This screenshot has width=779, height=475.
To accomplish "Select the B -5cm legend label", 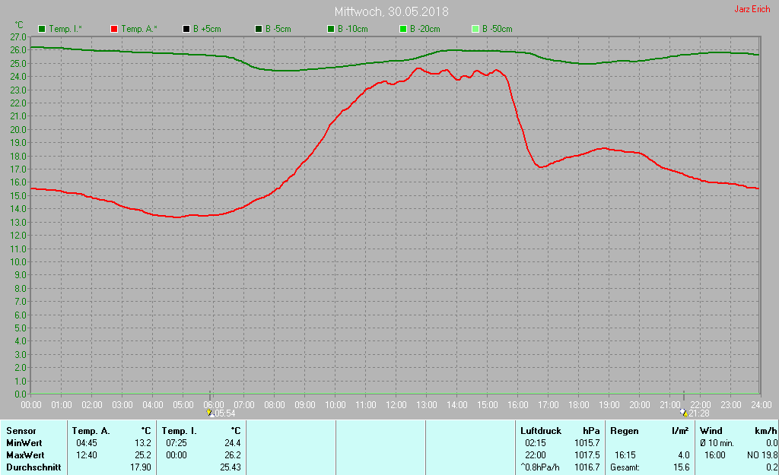I will [x=278, y=29].
